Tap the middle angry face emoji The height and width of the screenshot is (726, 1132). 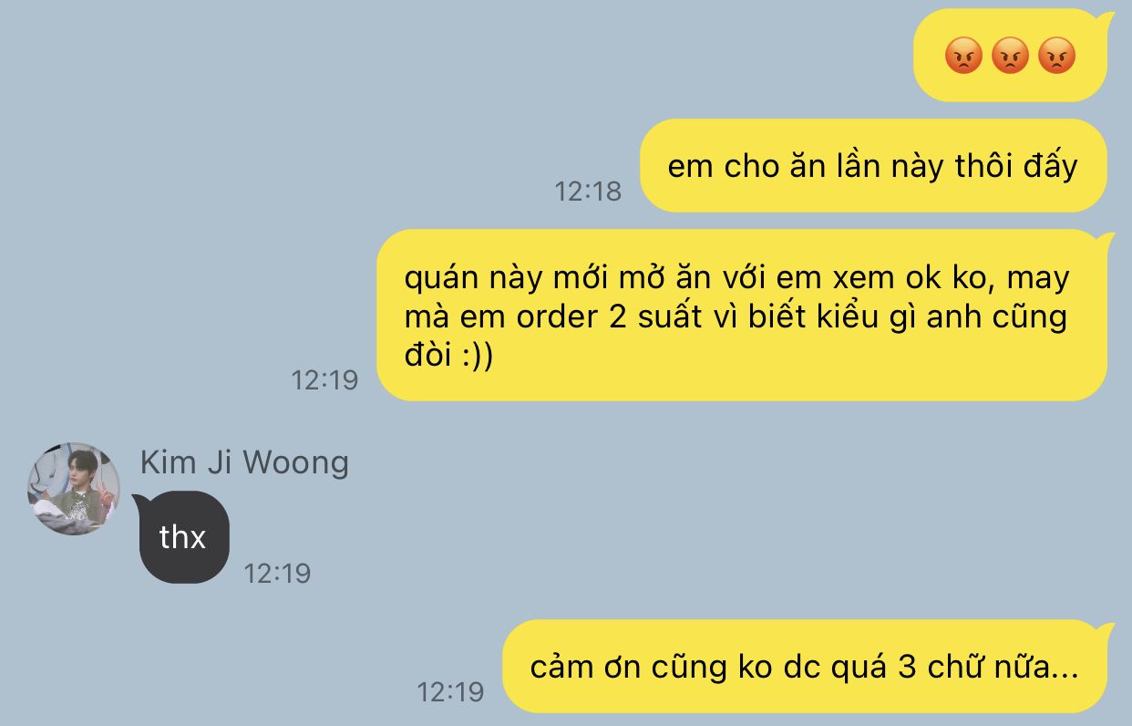(1010, 57)
